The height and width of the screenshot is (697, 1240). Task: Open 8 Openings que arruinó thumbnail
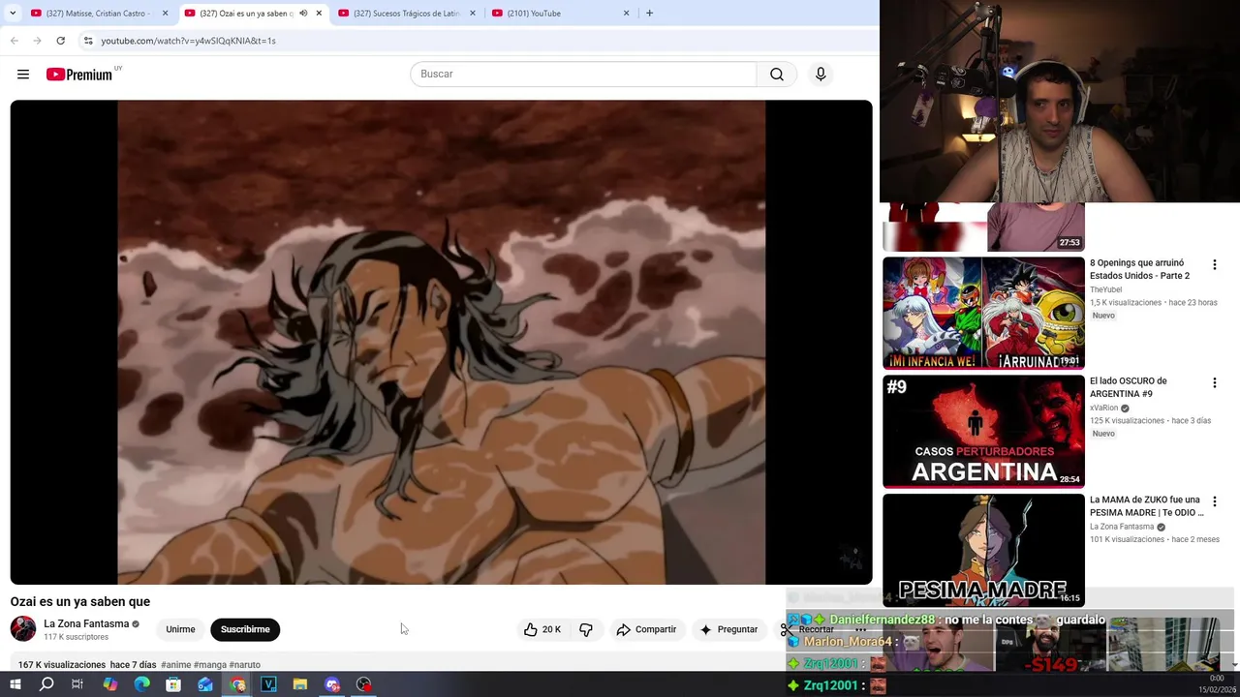[x=983, y=313]
